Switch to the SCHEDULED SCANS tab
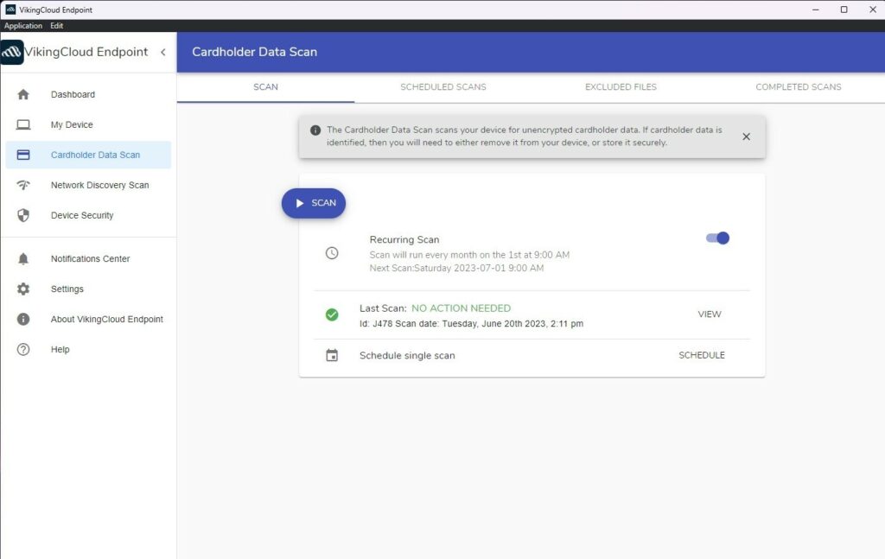 [442, 86]
